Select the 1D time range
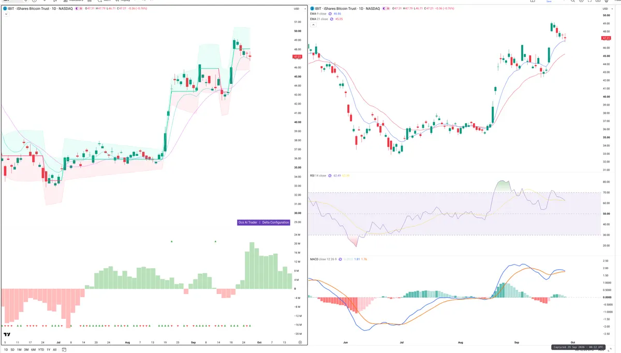621x353 pixels. 6,350
